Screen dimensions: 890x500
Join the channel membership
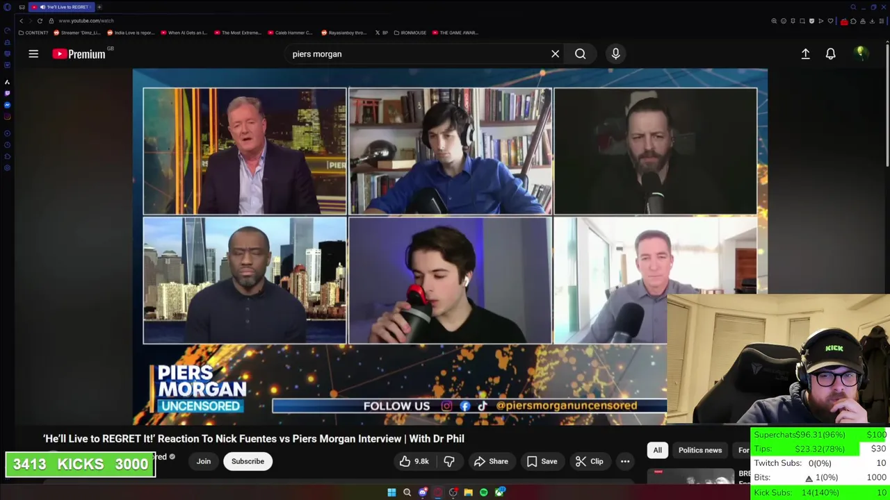tap(203, 461)
